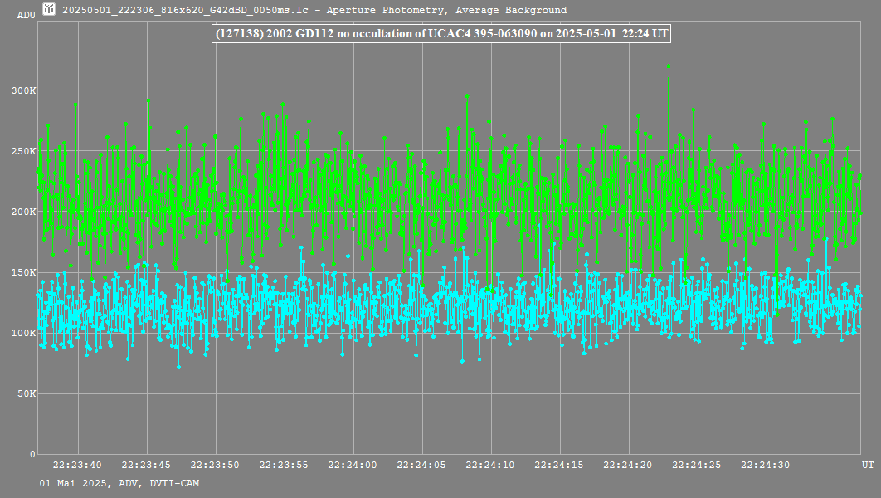Select the 22:24:10 time axis label
The image size is (881, 498).
[x=491, y=466]
